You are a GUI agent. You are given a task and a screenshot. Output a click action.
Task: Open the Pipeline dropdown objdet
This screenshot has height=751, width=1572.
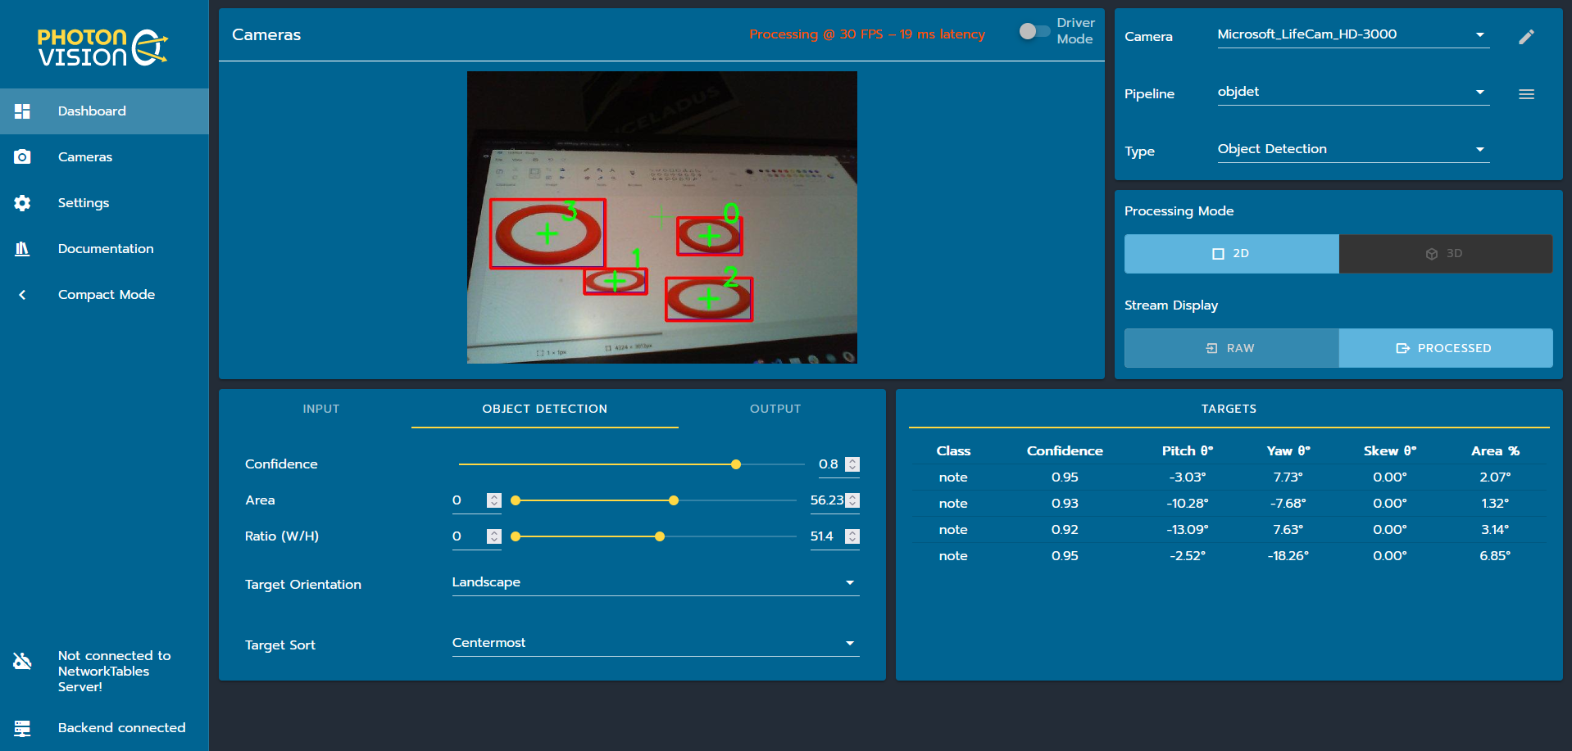[1353, 92]
